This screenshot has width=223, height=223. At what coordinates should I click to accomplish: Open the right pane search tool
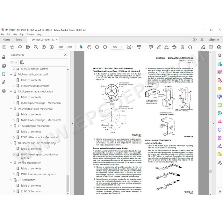[x=219, y=55]
